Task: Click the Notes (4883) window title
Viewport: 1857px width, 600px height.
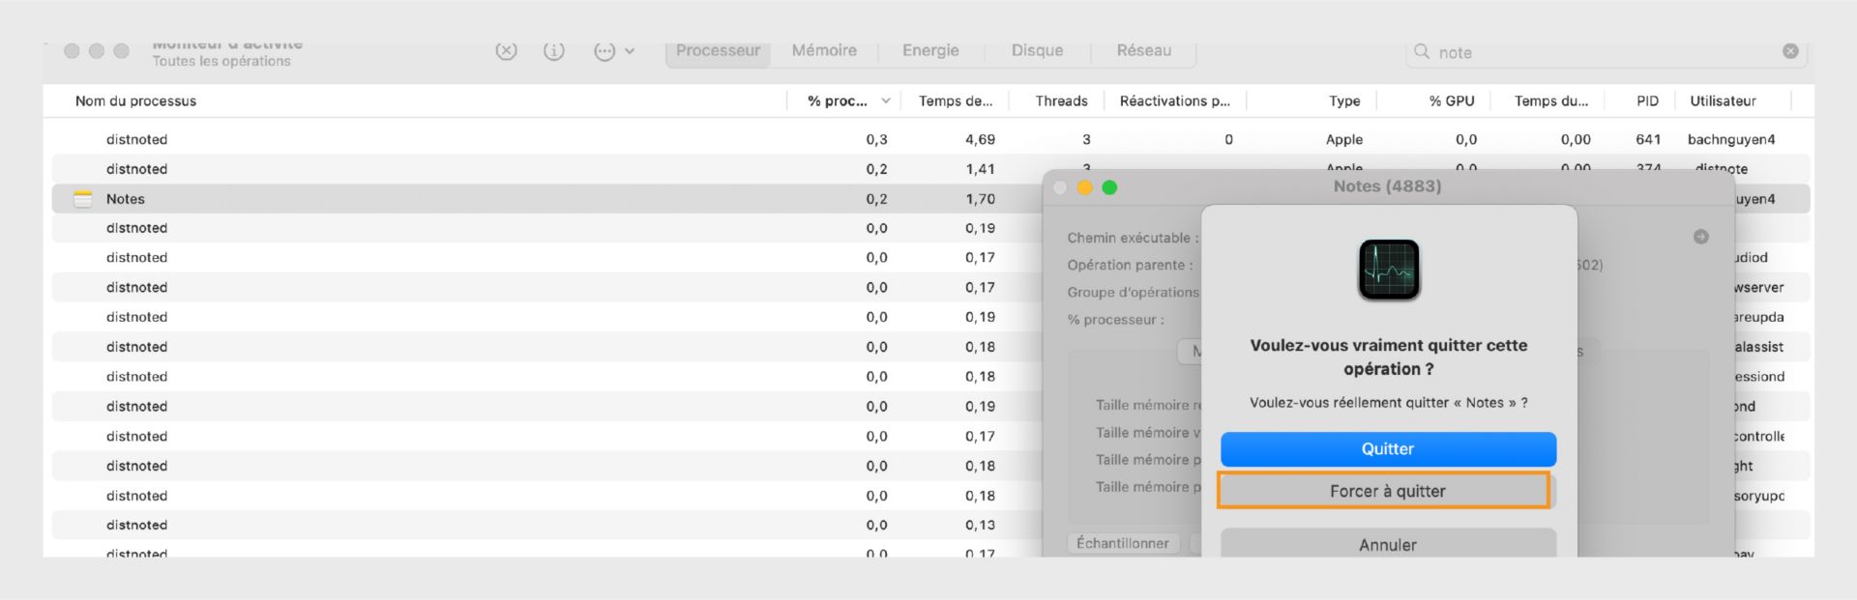Action: point(1387,186)
